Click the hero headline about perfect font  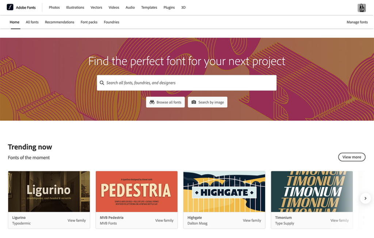(x=187, y=61)
